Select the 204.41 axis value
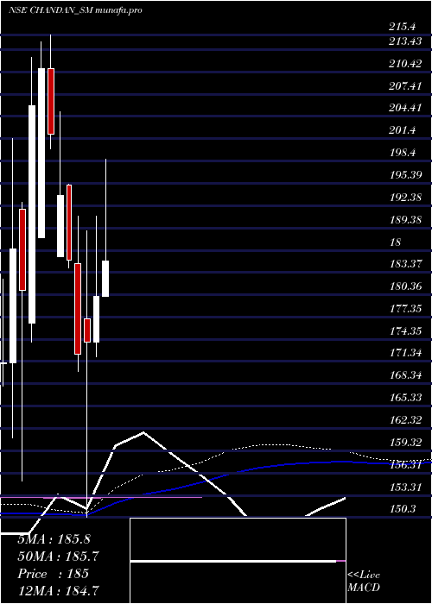The width and height of the screenshot is (432, 604). (x=405, y=108)
